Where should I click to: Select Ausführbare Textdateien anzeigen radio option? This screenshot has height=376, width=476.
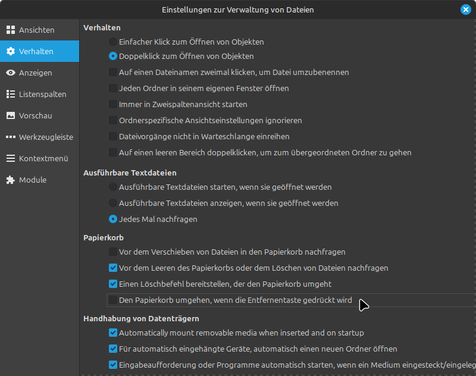pyautogui.click(x=113, y=203)
